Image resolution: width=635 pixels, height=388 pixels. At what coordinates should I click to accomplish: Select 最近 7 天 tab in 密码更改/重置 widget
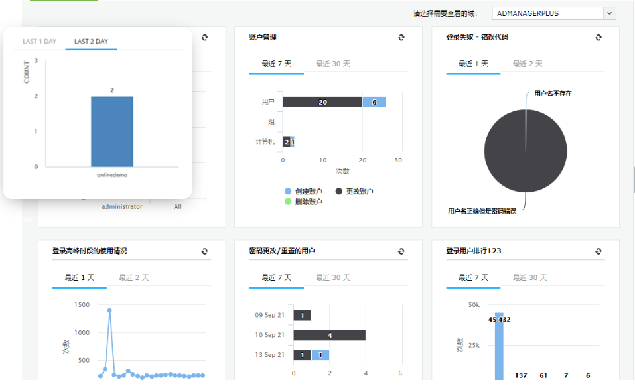tap(276, 277)
